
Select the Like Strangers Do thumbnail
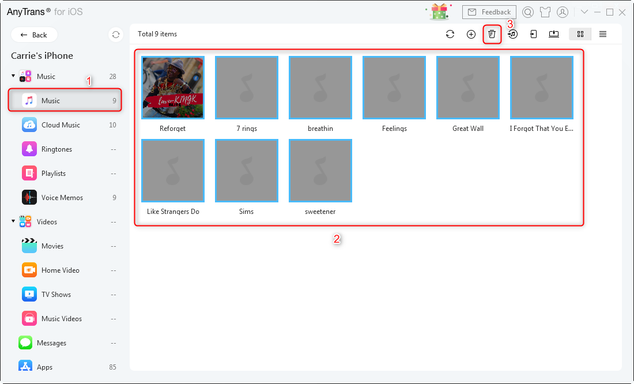[x=173, y=170]
